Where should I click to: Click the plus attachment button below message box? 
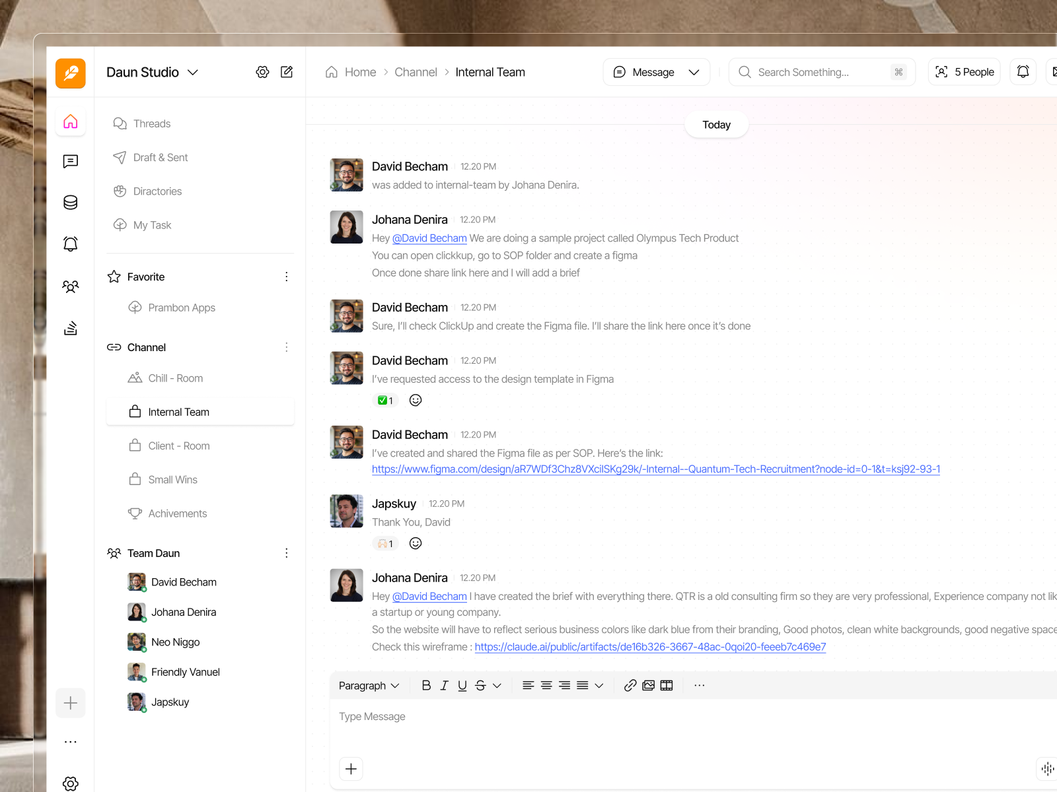351,769
